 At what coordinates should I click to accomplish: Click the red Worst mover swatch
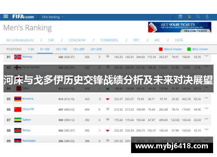point(161,49)
